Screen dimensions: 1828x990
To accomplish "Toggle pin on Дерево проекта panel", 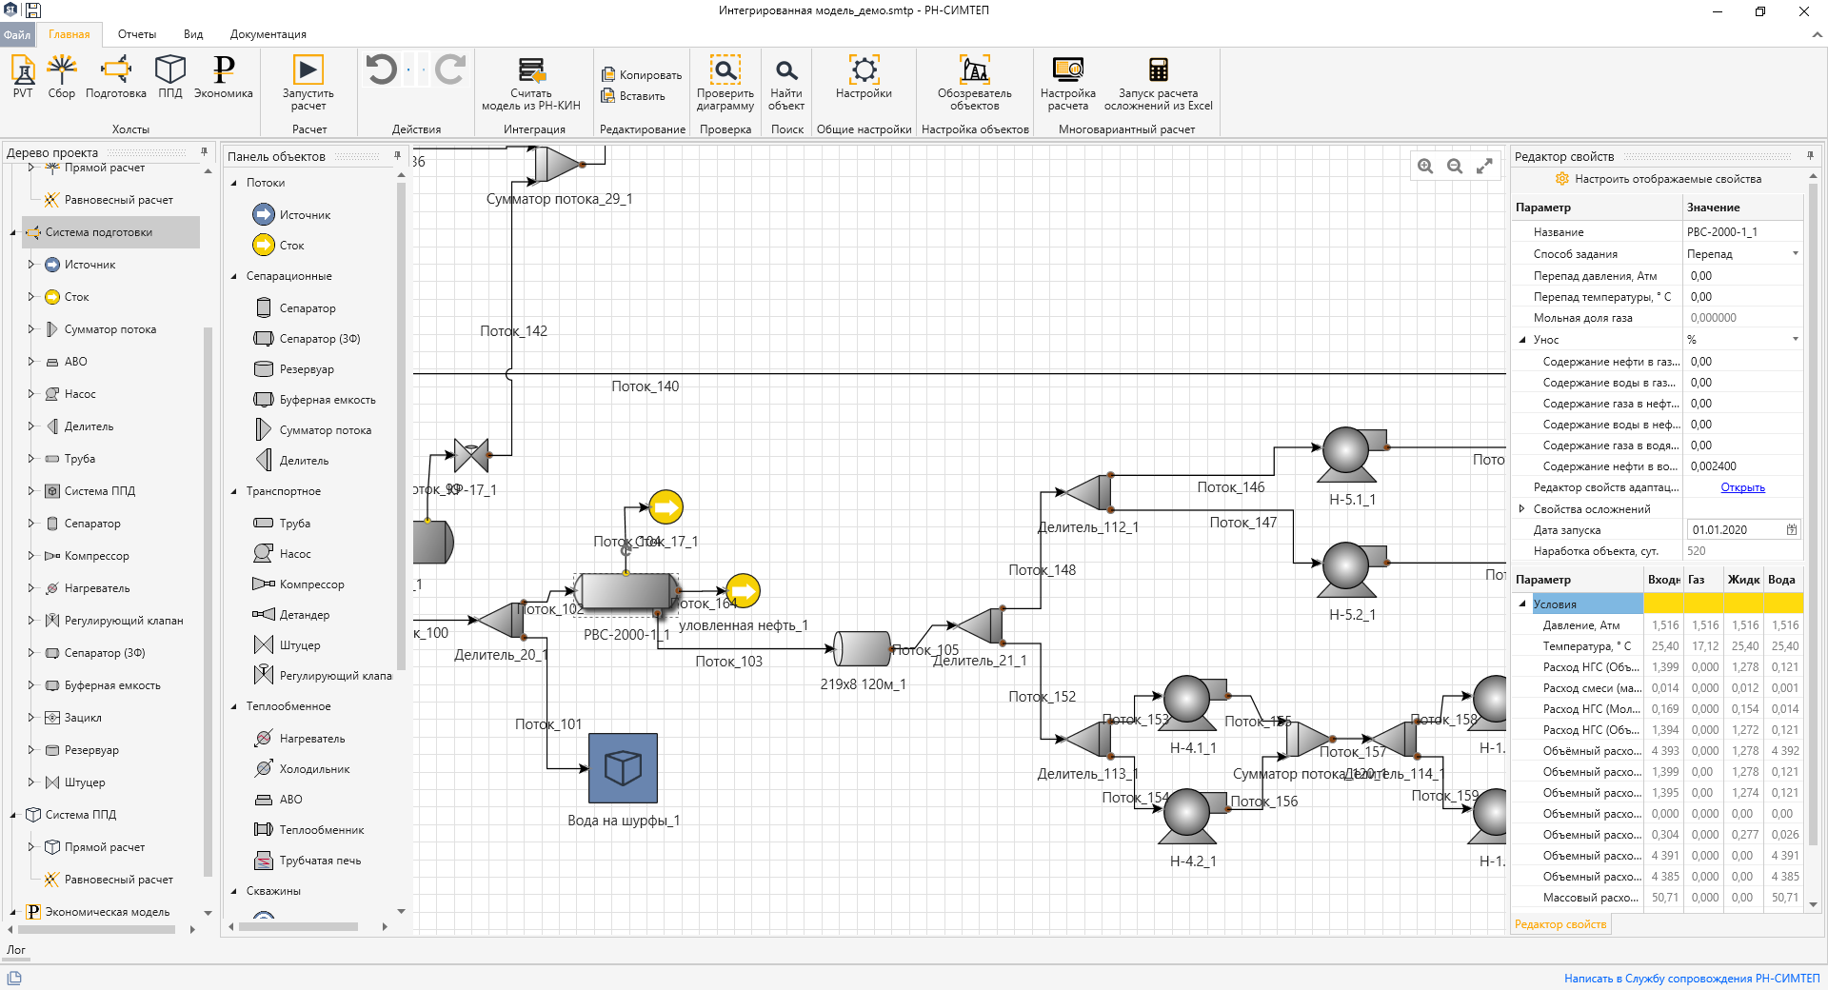I will (x=204, y=151).
